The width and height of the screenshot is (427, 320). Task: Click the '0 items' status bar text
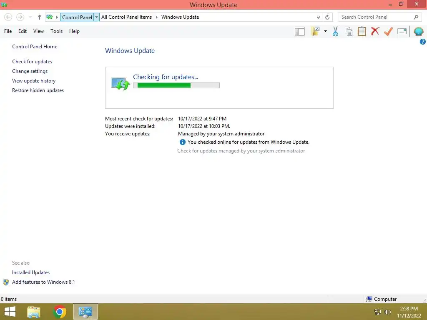click(x=9, y=299)
